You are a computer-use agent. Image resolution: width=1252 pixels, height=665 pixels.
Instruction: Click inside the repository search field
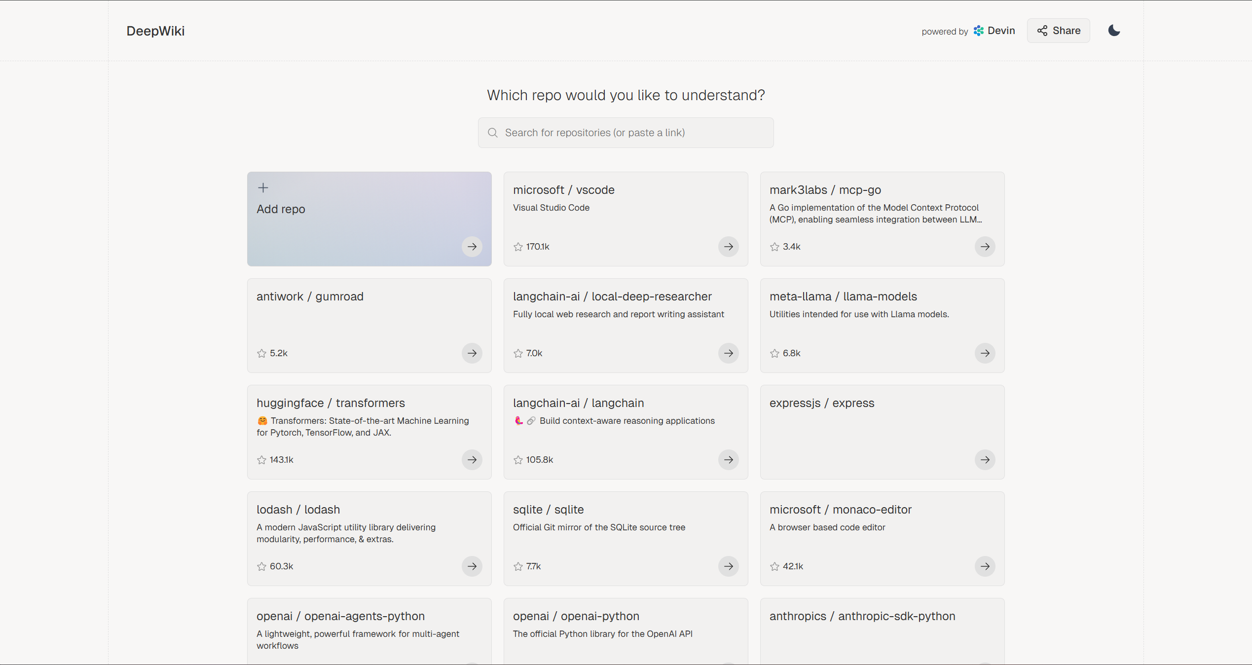point(626,133)
